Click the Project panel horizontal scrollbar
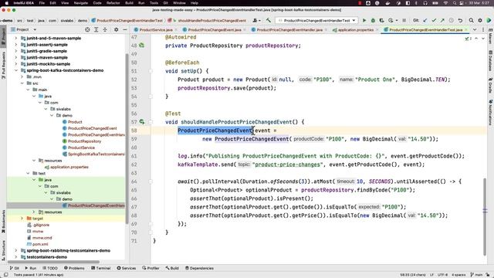 click(x=53, y=262)
